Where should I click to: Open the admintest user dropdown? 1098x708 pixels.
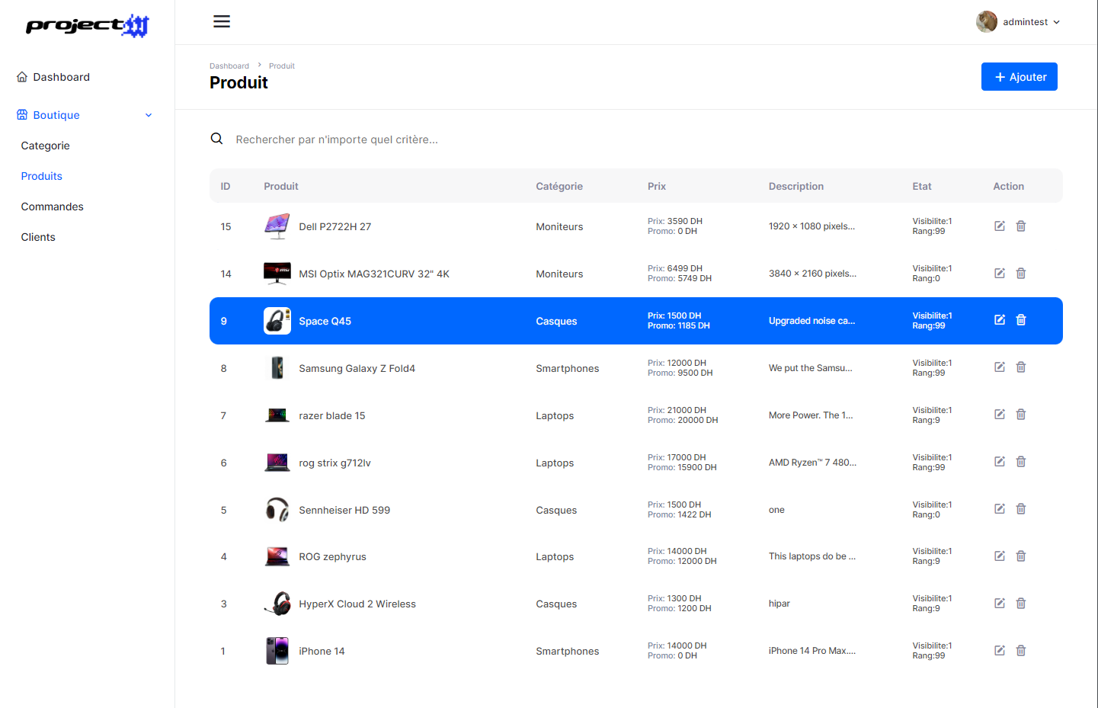tap(1018, 22)
